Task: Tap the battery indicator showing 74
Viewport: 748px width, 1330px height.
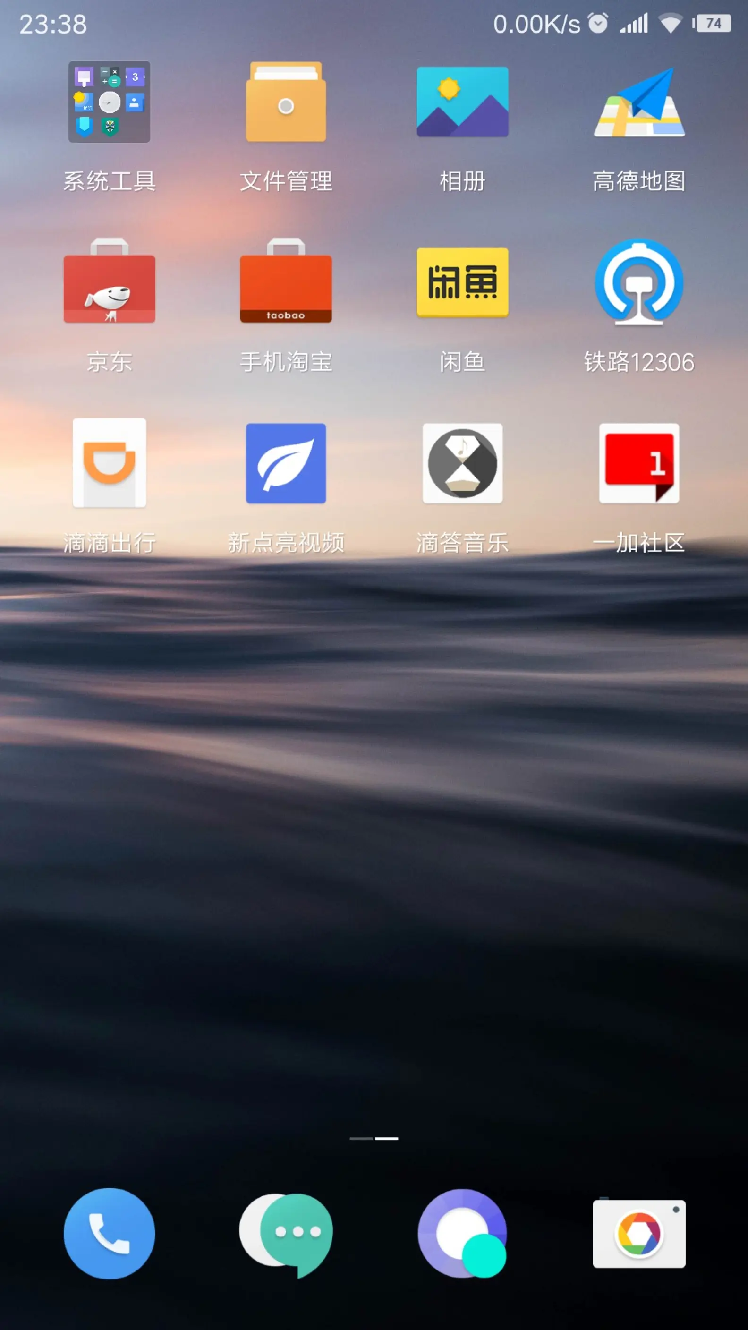Action: (711, 24)
